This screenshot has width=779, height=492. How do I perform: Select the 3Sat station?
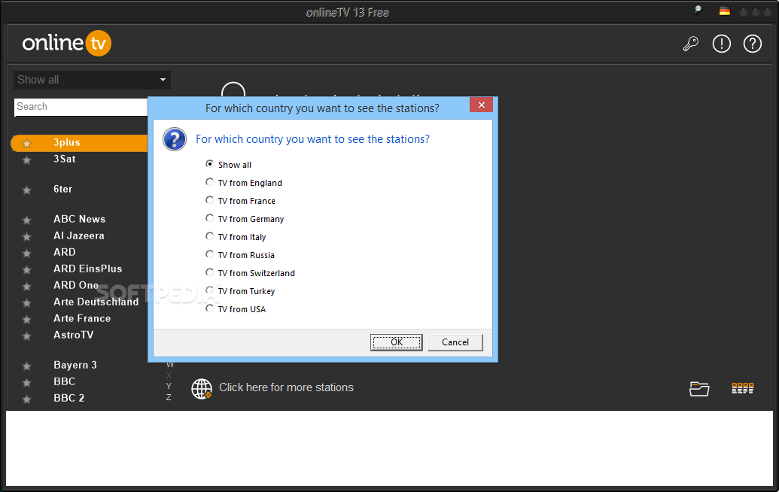click(x=65, y=159)
